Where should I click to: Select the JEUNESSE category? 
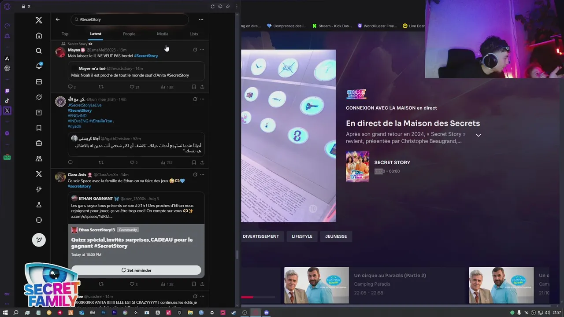tap(336, 236)
